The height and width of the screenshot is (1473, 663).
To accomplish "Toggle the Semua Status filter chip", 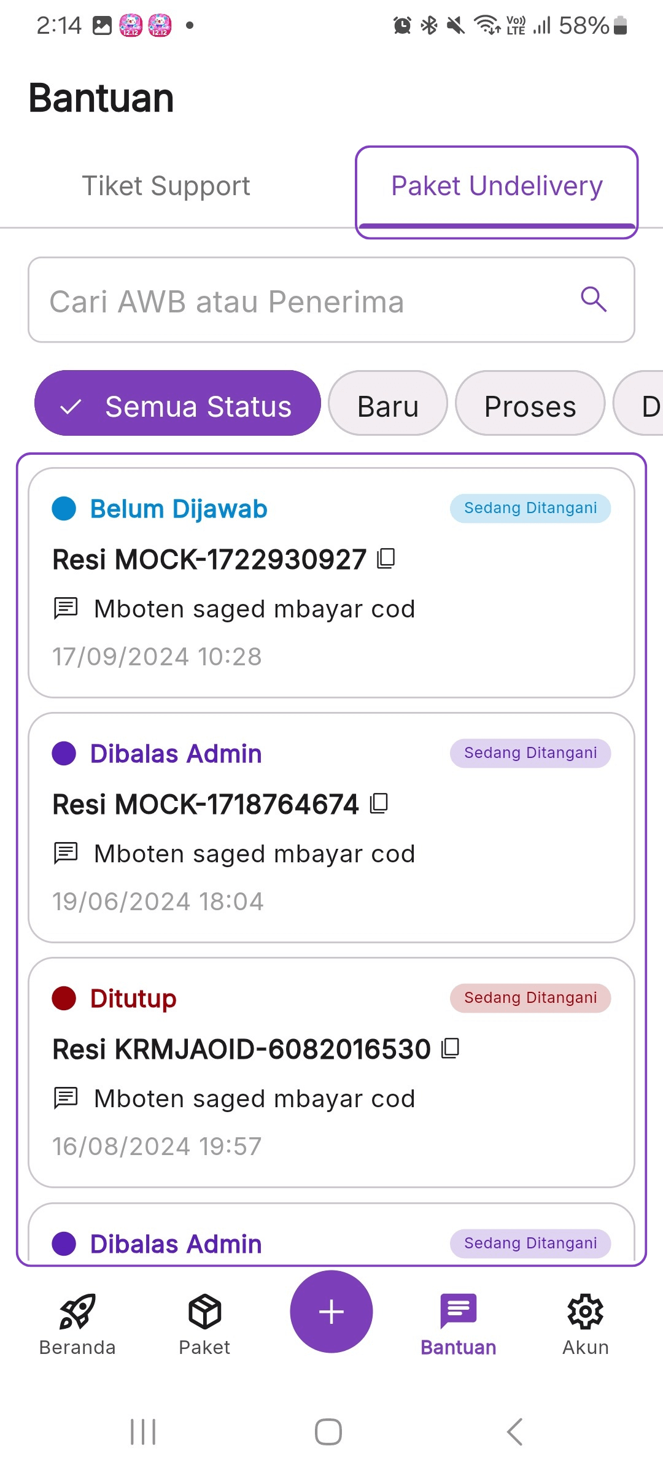I will coord(177,404).
